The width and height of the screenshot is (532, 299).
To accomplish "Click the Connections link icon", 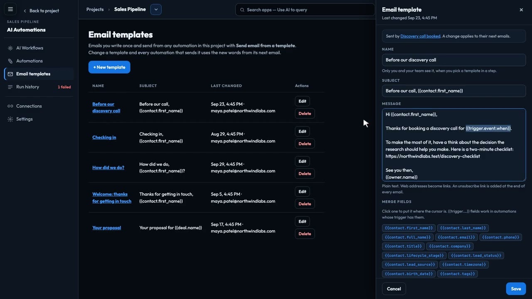I will tap(10, 106).
